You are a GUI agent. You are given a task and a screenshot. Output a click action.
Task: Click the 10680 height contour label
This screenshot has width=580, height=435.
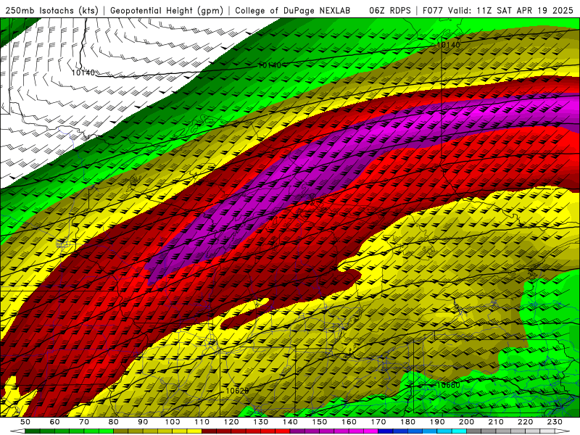tap(448, 385)
